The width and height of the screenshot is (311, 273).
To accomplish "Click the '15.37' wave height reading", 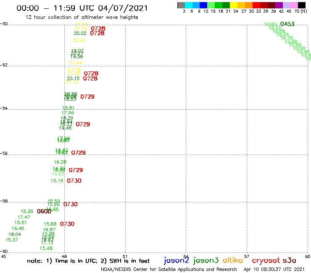I will click(11, 240).
